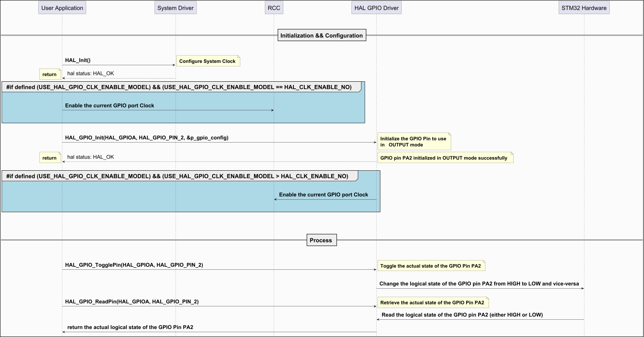Click Enable the current GPIO port Clock from HAL driver
This screenshot has height=337, width=644.
324,194
